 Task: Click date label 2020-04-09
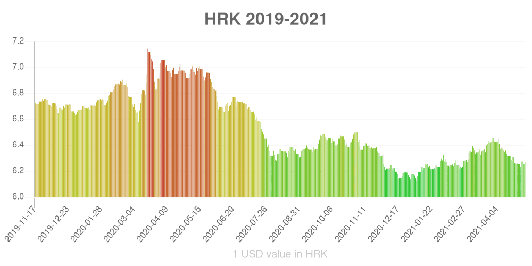(153, 225)
